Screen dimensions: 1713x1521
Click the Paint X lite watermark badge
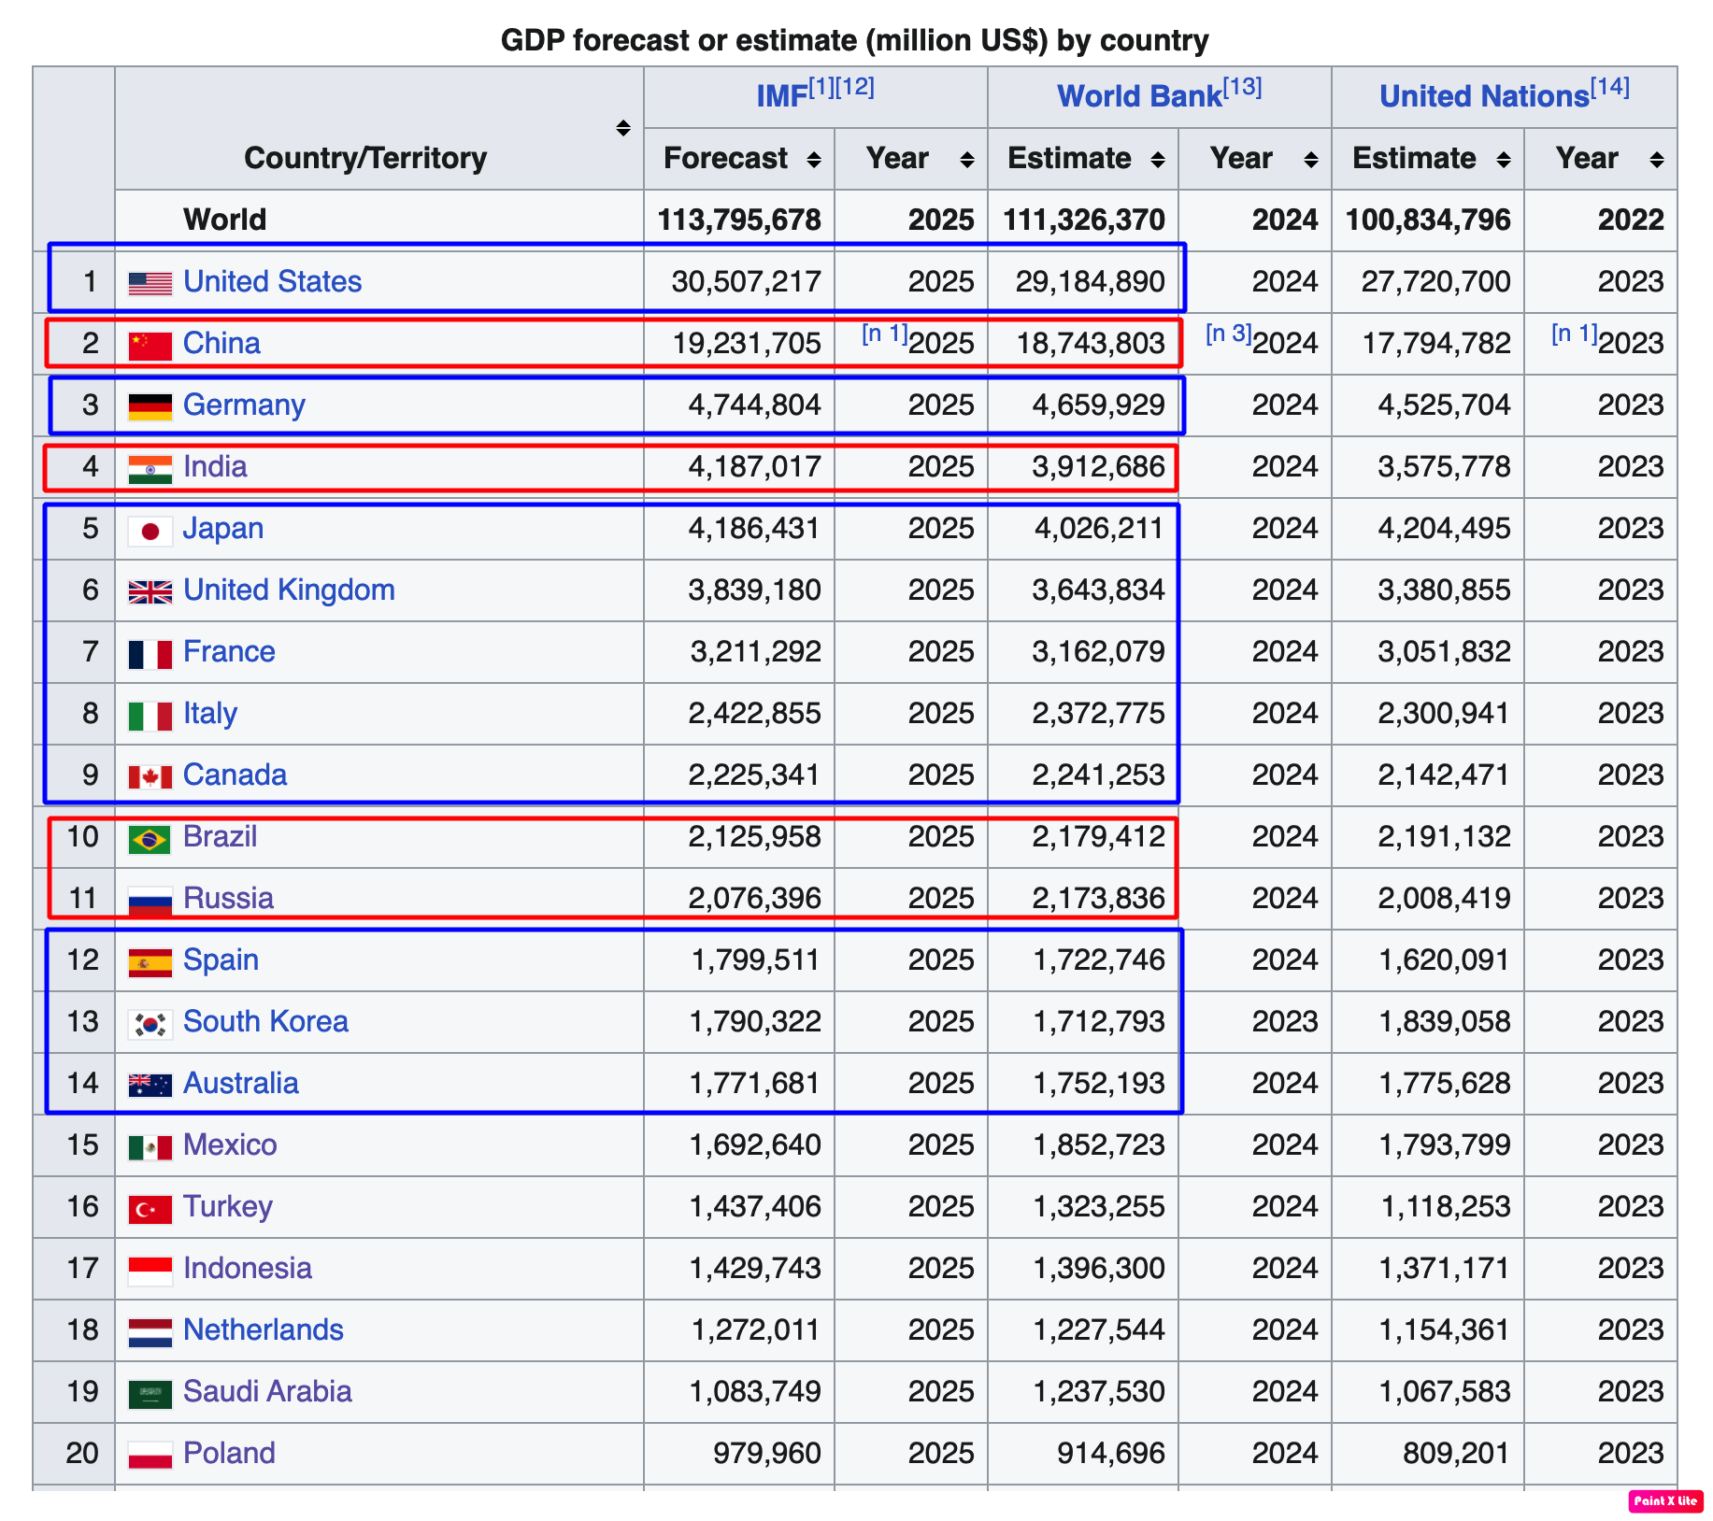click(x=1665, y=1500)
